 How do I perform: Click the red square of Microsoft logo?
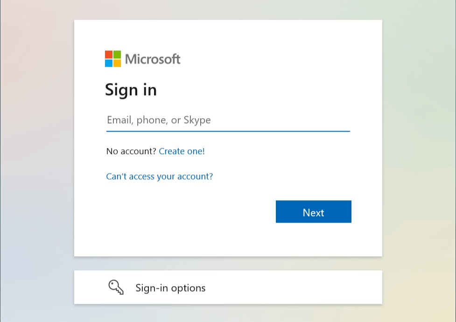tap(109, 55)
